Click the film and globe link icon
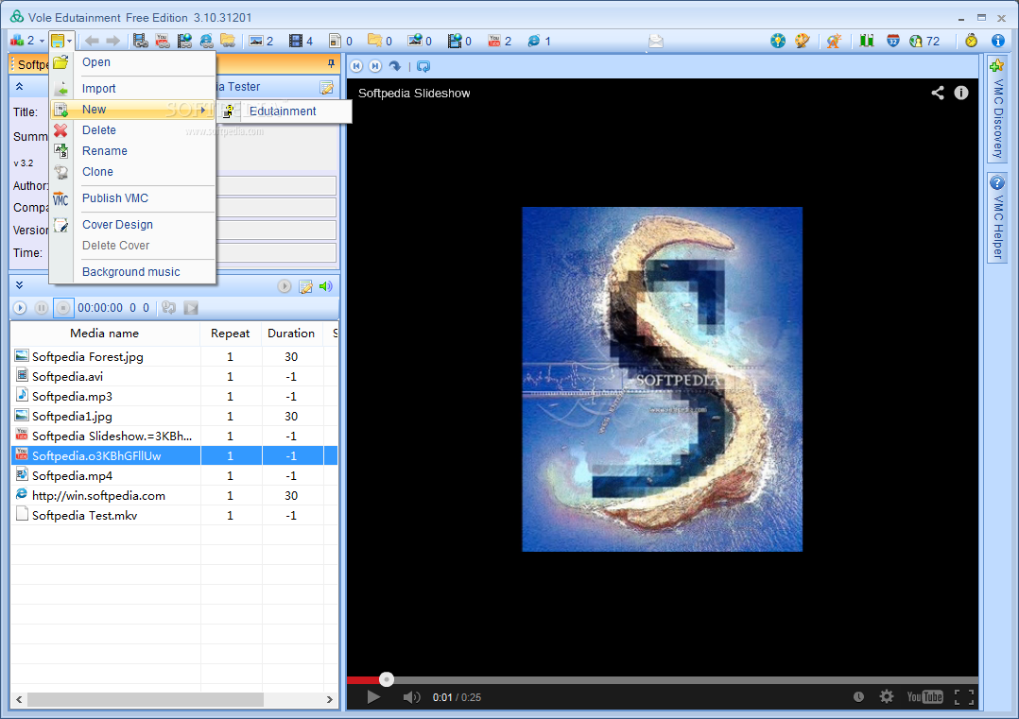1019x719 pixels. (x=184, y=41)
